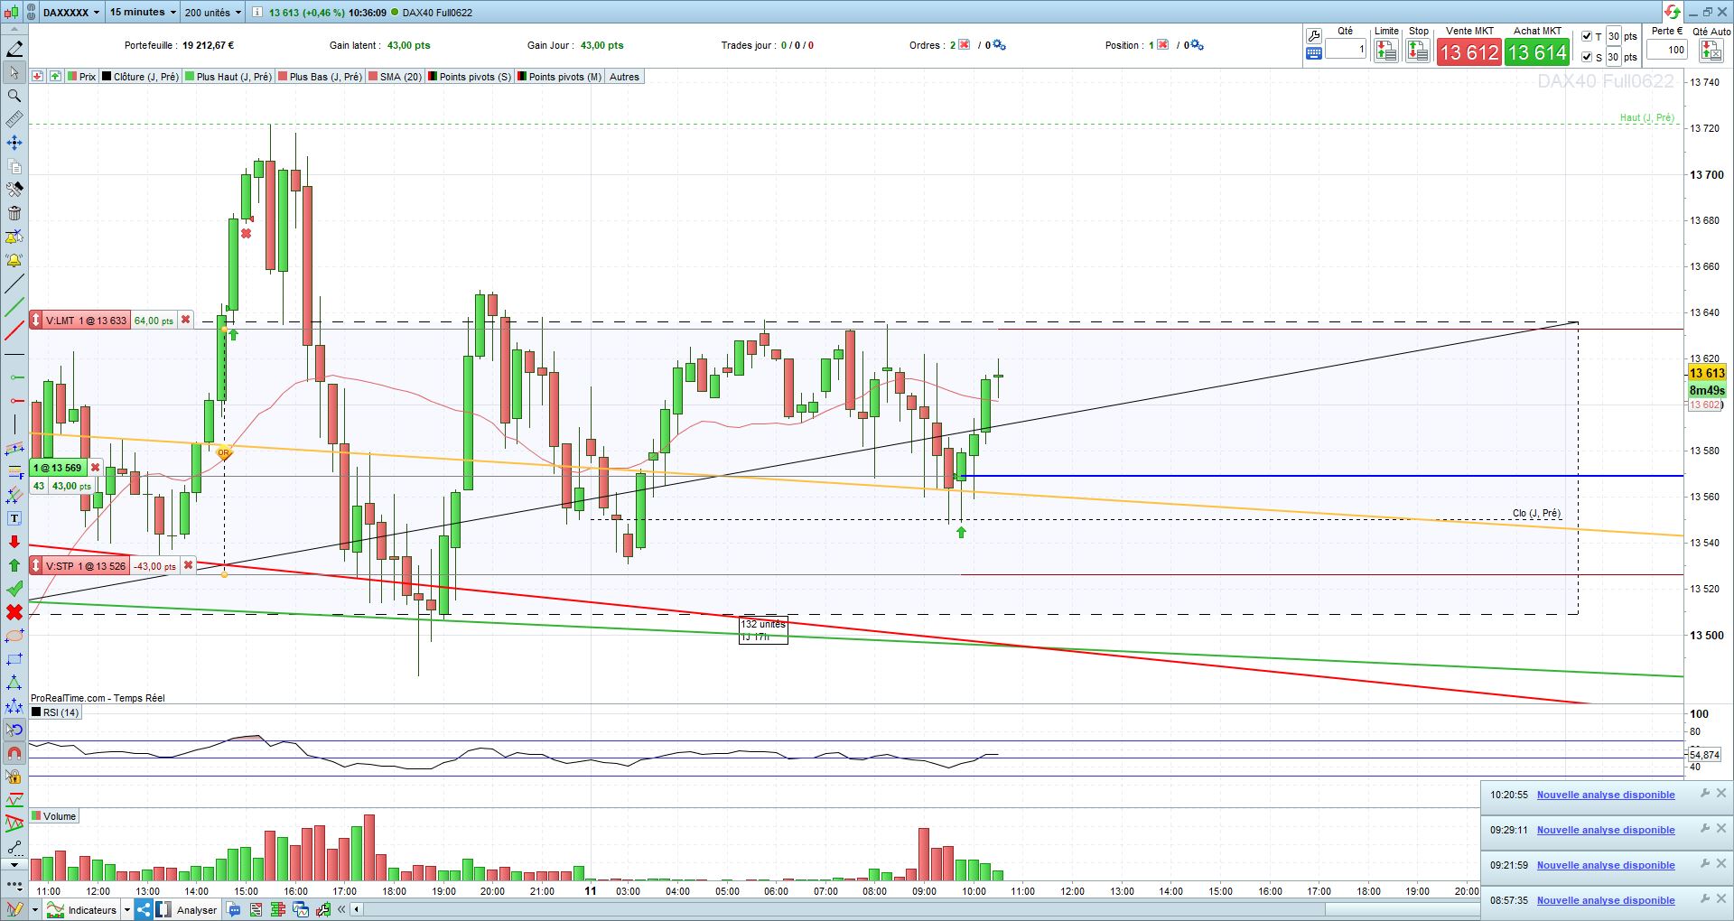Open the bell alert tool
Screen dimensions: 1734x921
(x=14, y=260)
